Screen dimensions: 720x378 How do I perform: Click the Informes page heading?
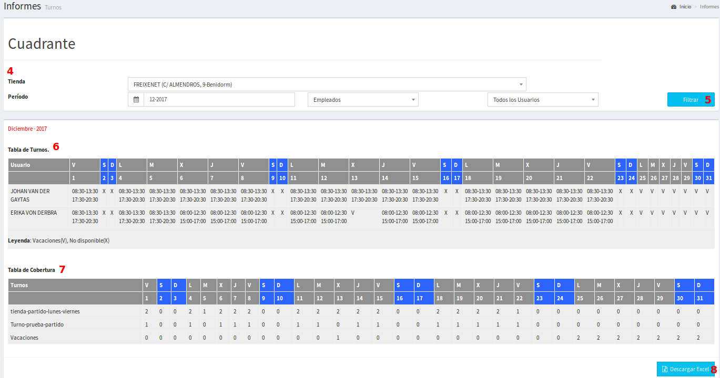pos(22,6)
